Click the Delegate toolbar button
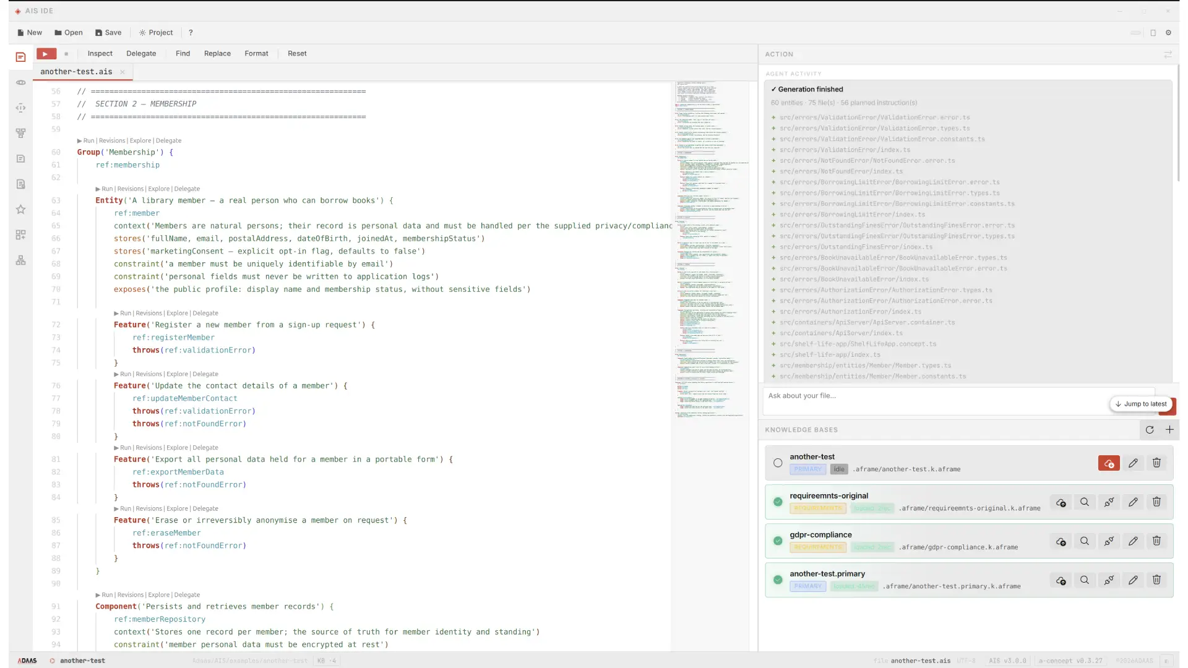This screenshot has height=668, width=1188. coord(141,54)
